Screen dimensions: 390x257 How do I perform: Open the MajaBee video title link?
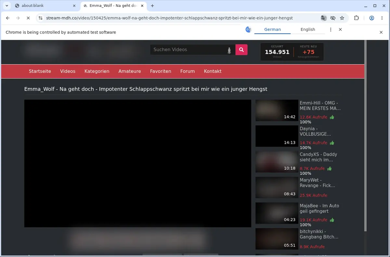(319, 209)
